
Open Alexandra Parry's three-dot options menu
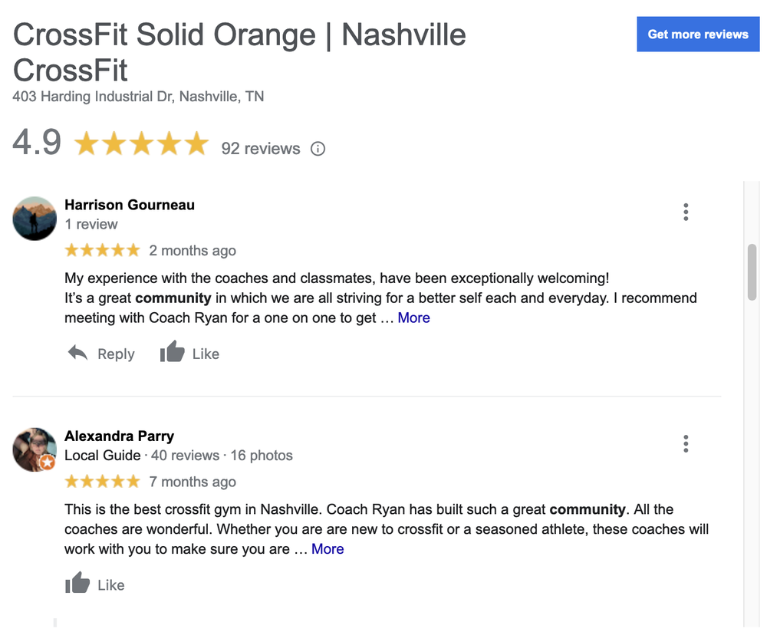click(x=686, y=443)
